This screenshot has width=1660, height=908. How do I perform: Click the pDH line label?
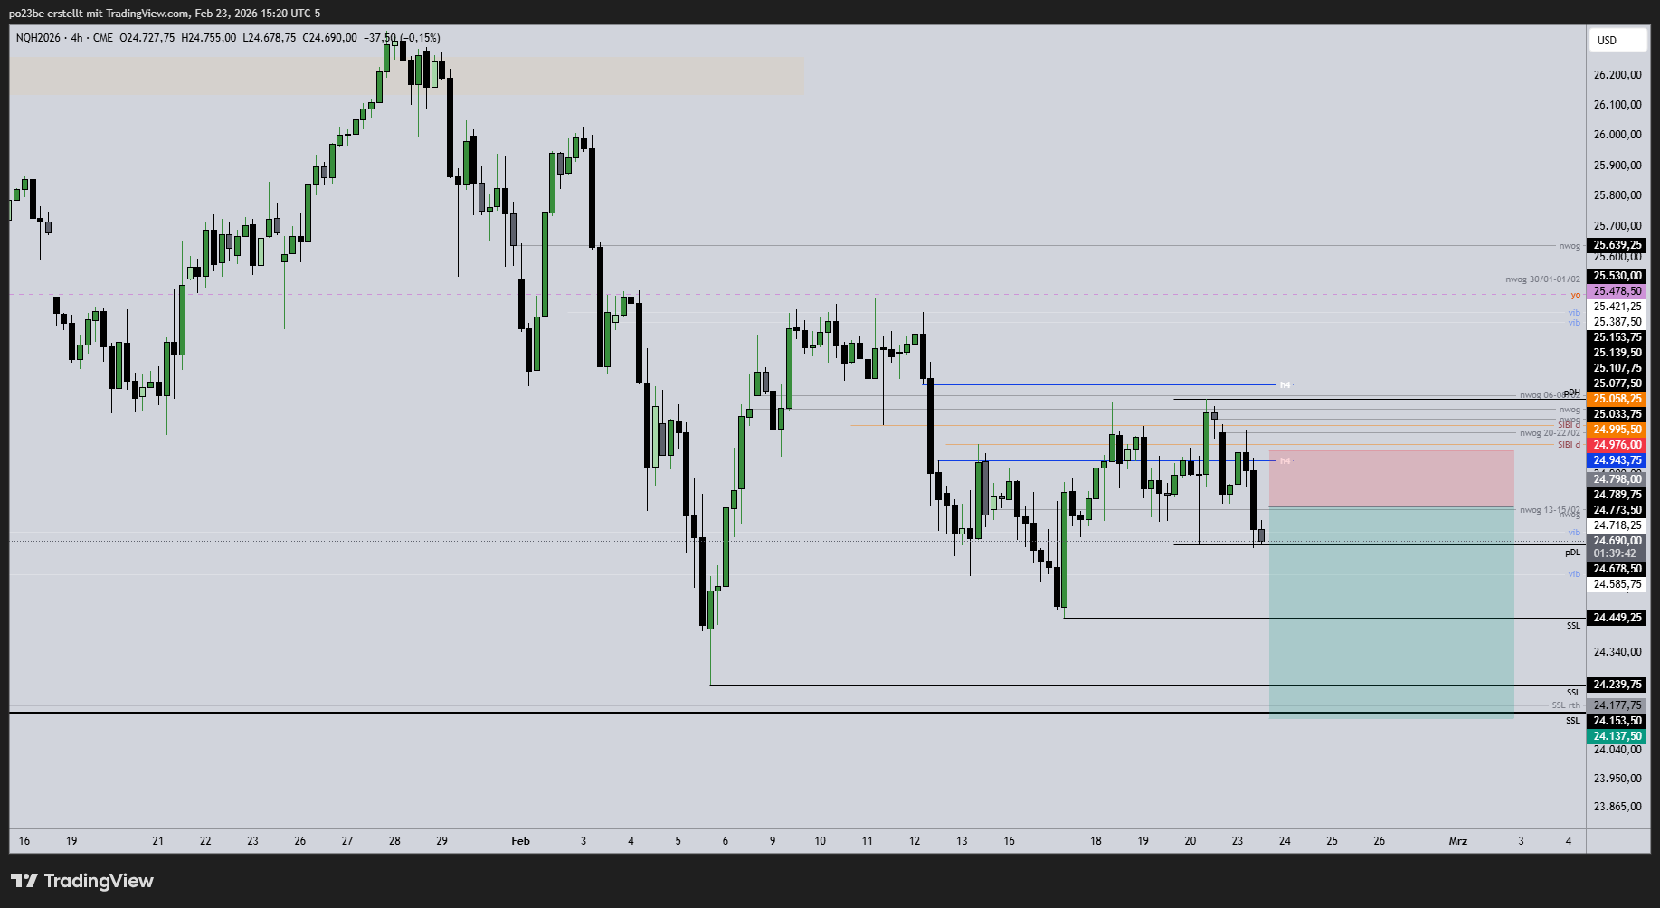(1573, 393)
